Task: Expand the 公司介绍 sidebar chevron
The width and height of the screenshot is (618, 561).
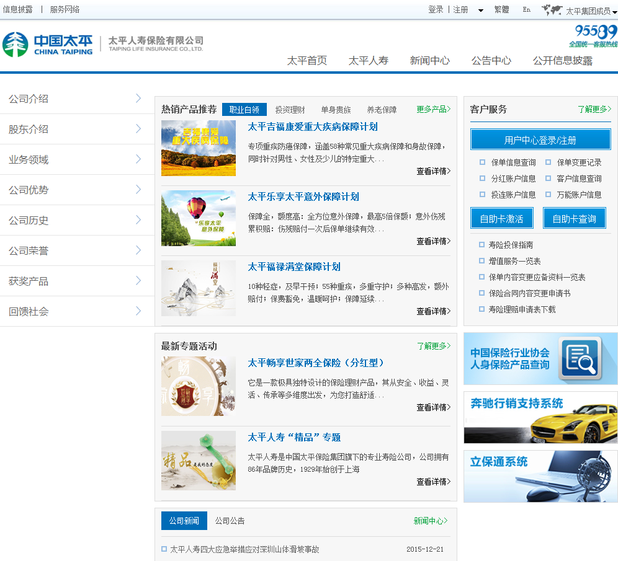Action: [x=138, y=99]
